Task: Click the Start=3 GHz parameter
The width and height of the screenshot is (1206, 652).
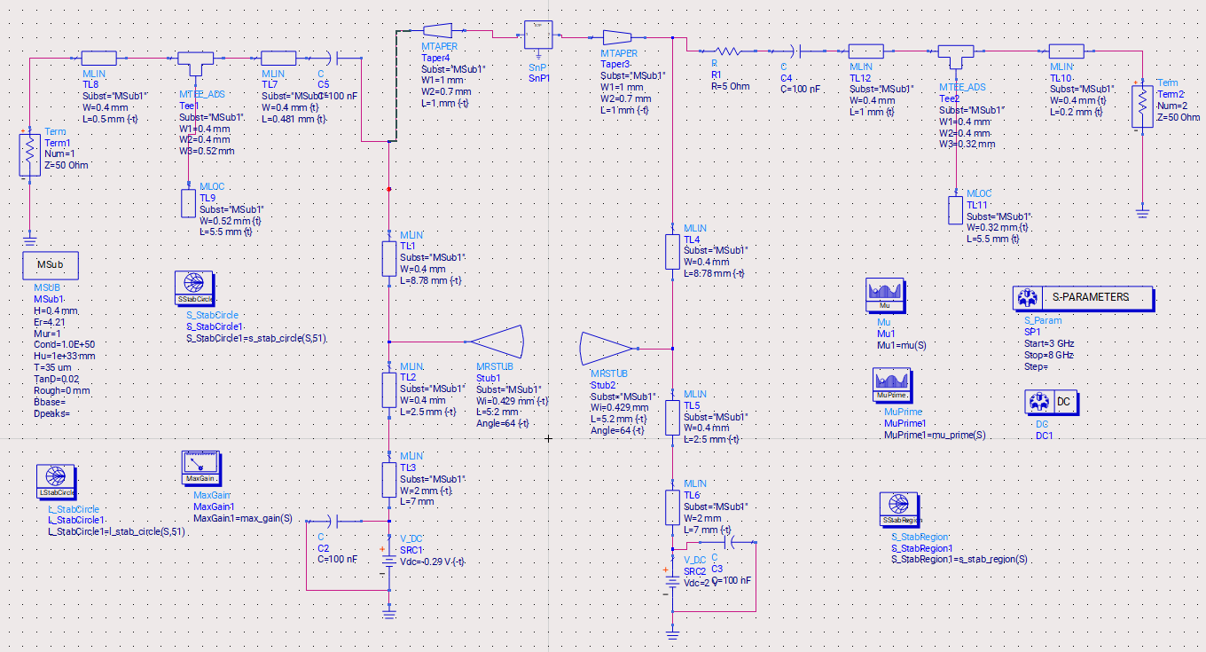Action: coord(1048,343)
